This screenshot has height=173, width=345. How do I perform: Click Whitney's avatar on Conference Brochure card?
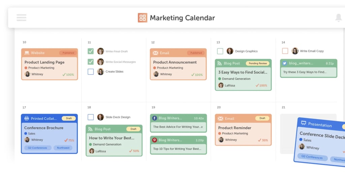point(27,140)
